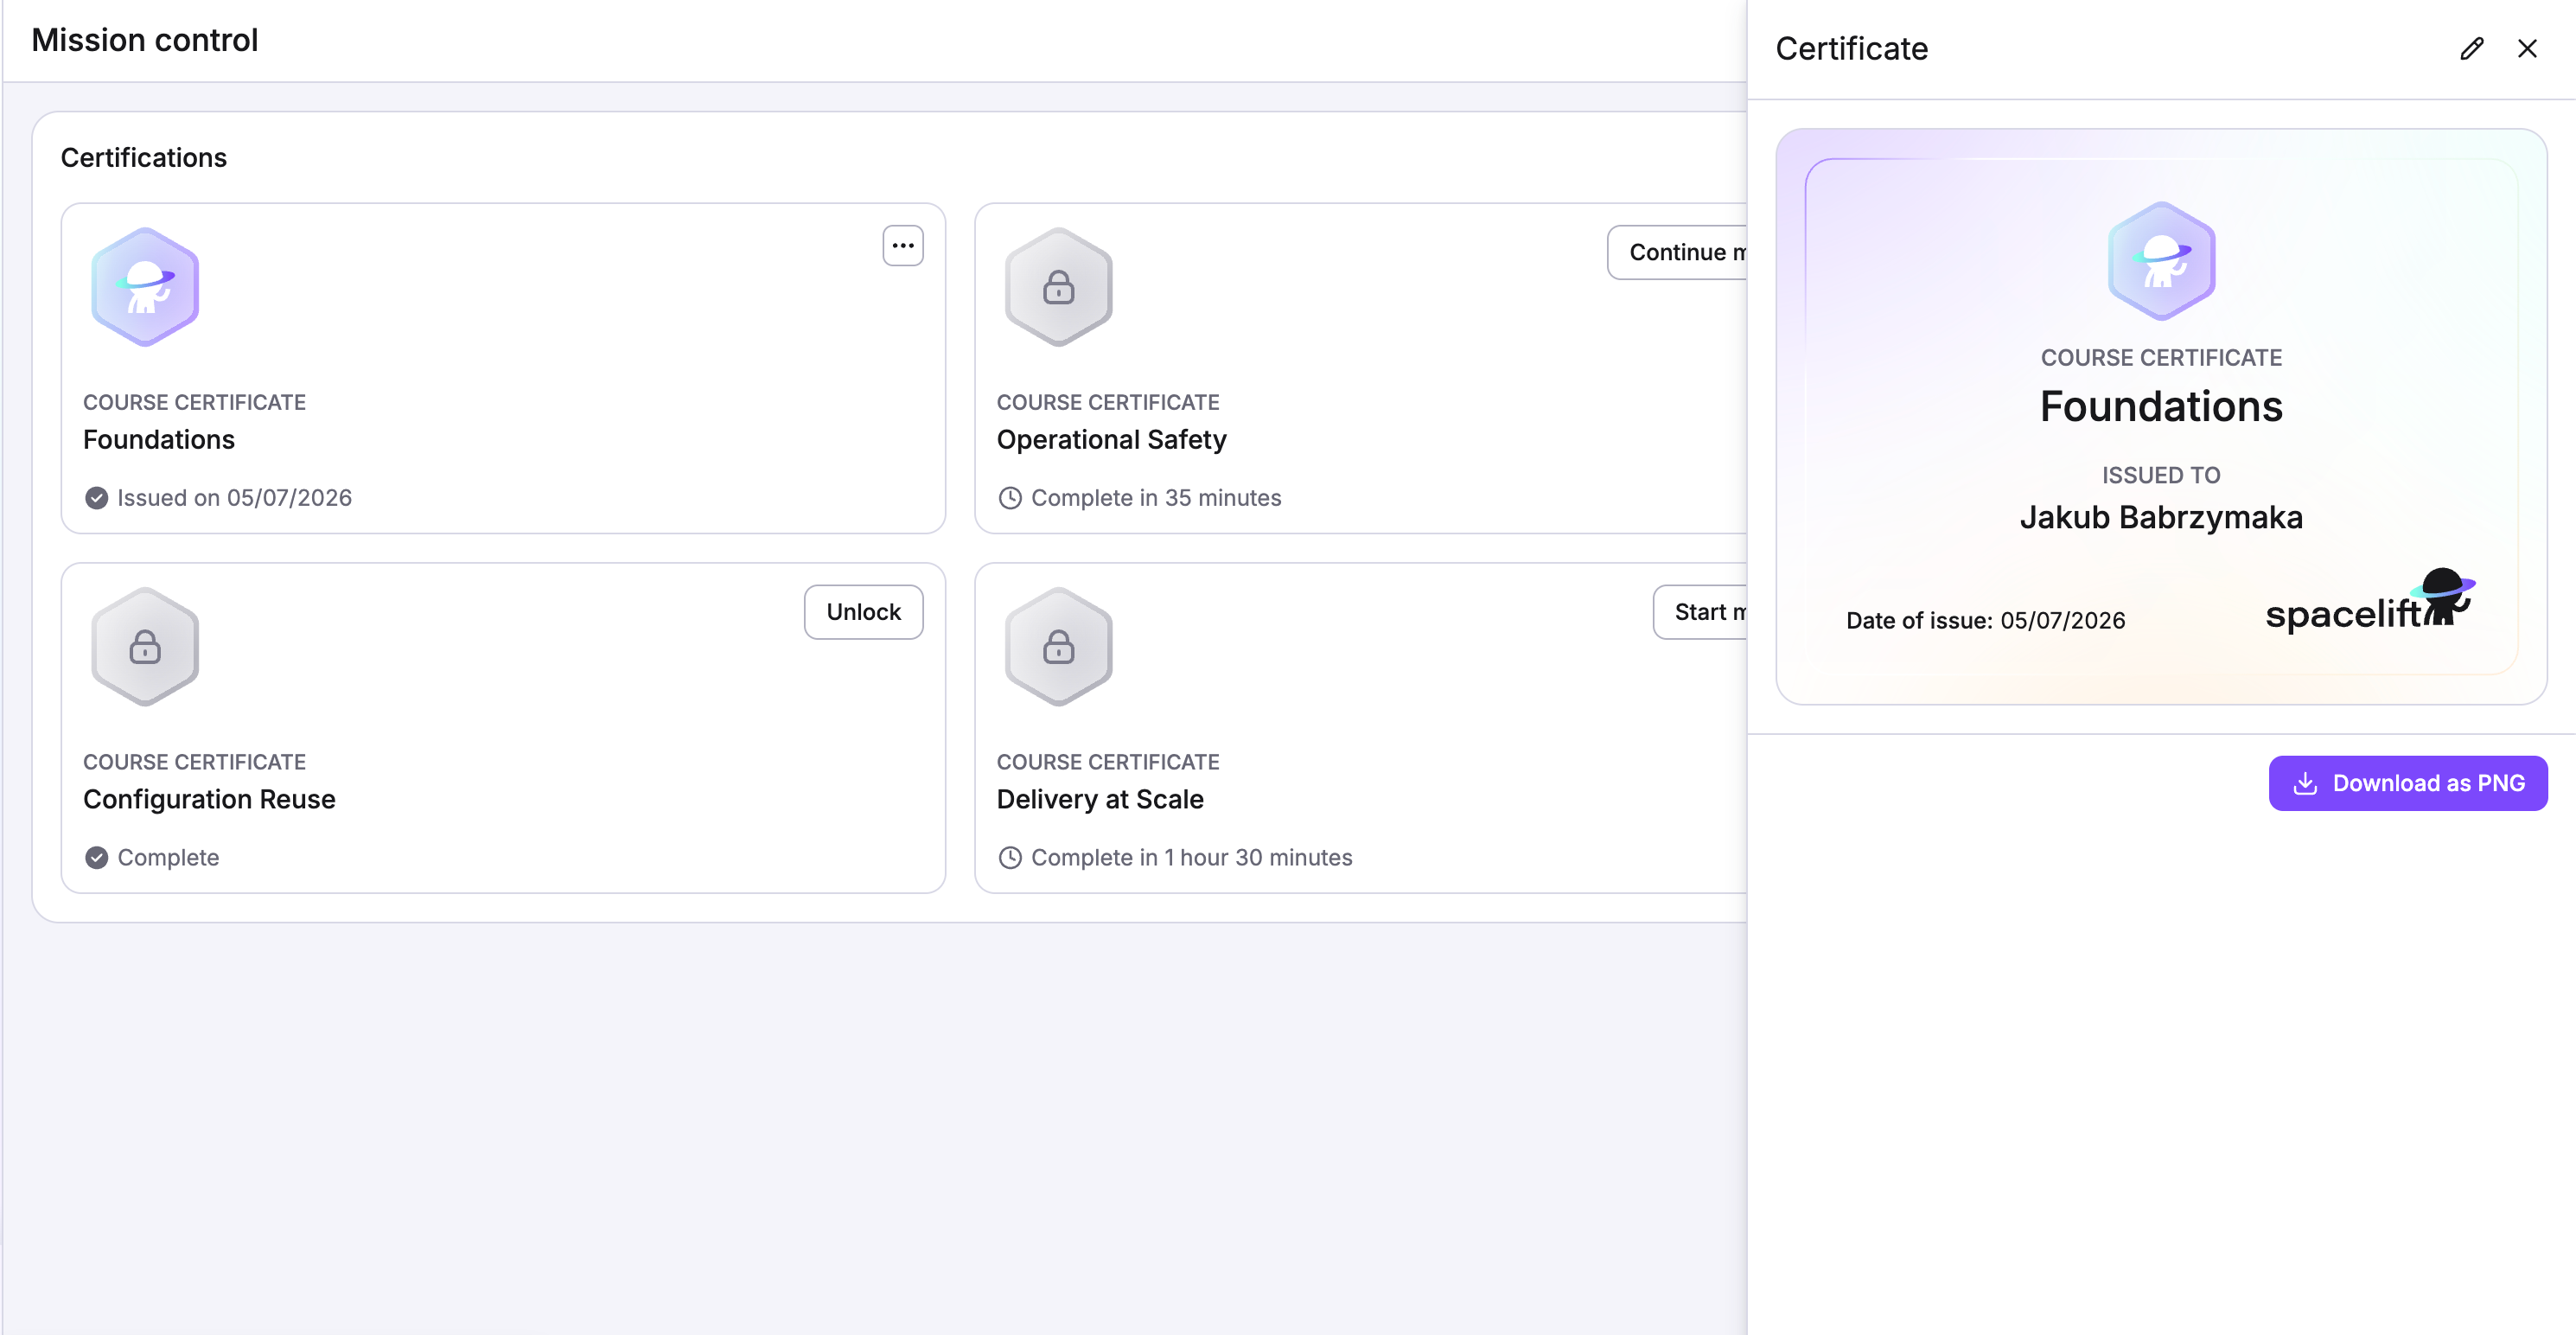
Task: Click 'Complete in 35 minutes' text
Action: click(1156, 498)
